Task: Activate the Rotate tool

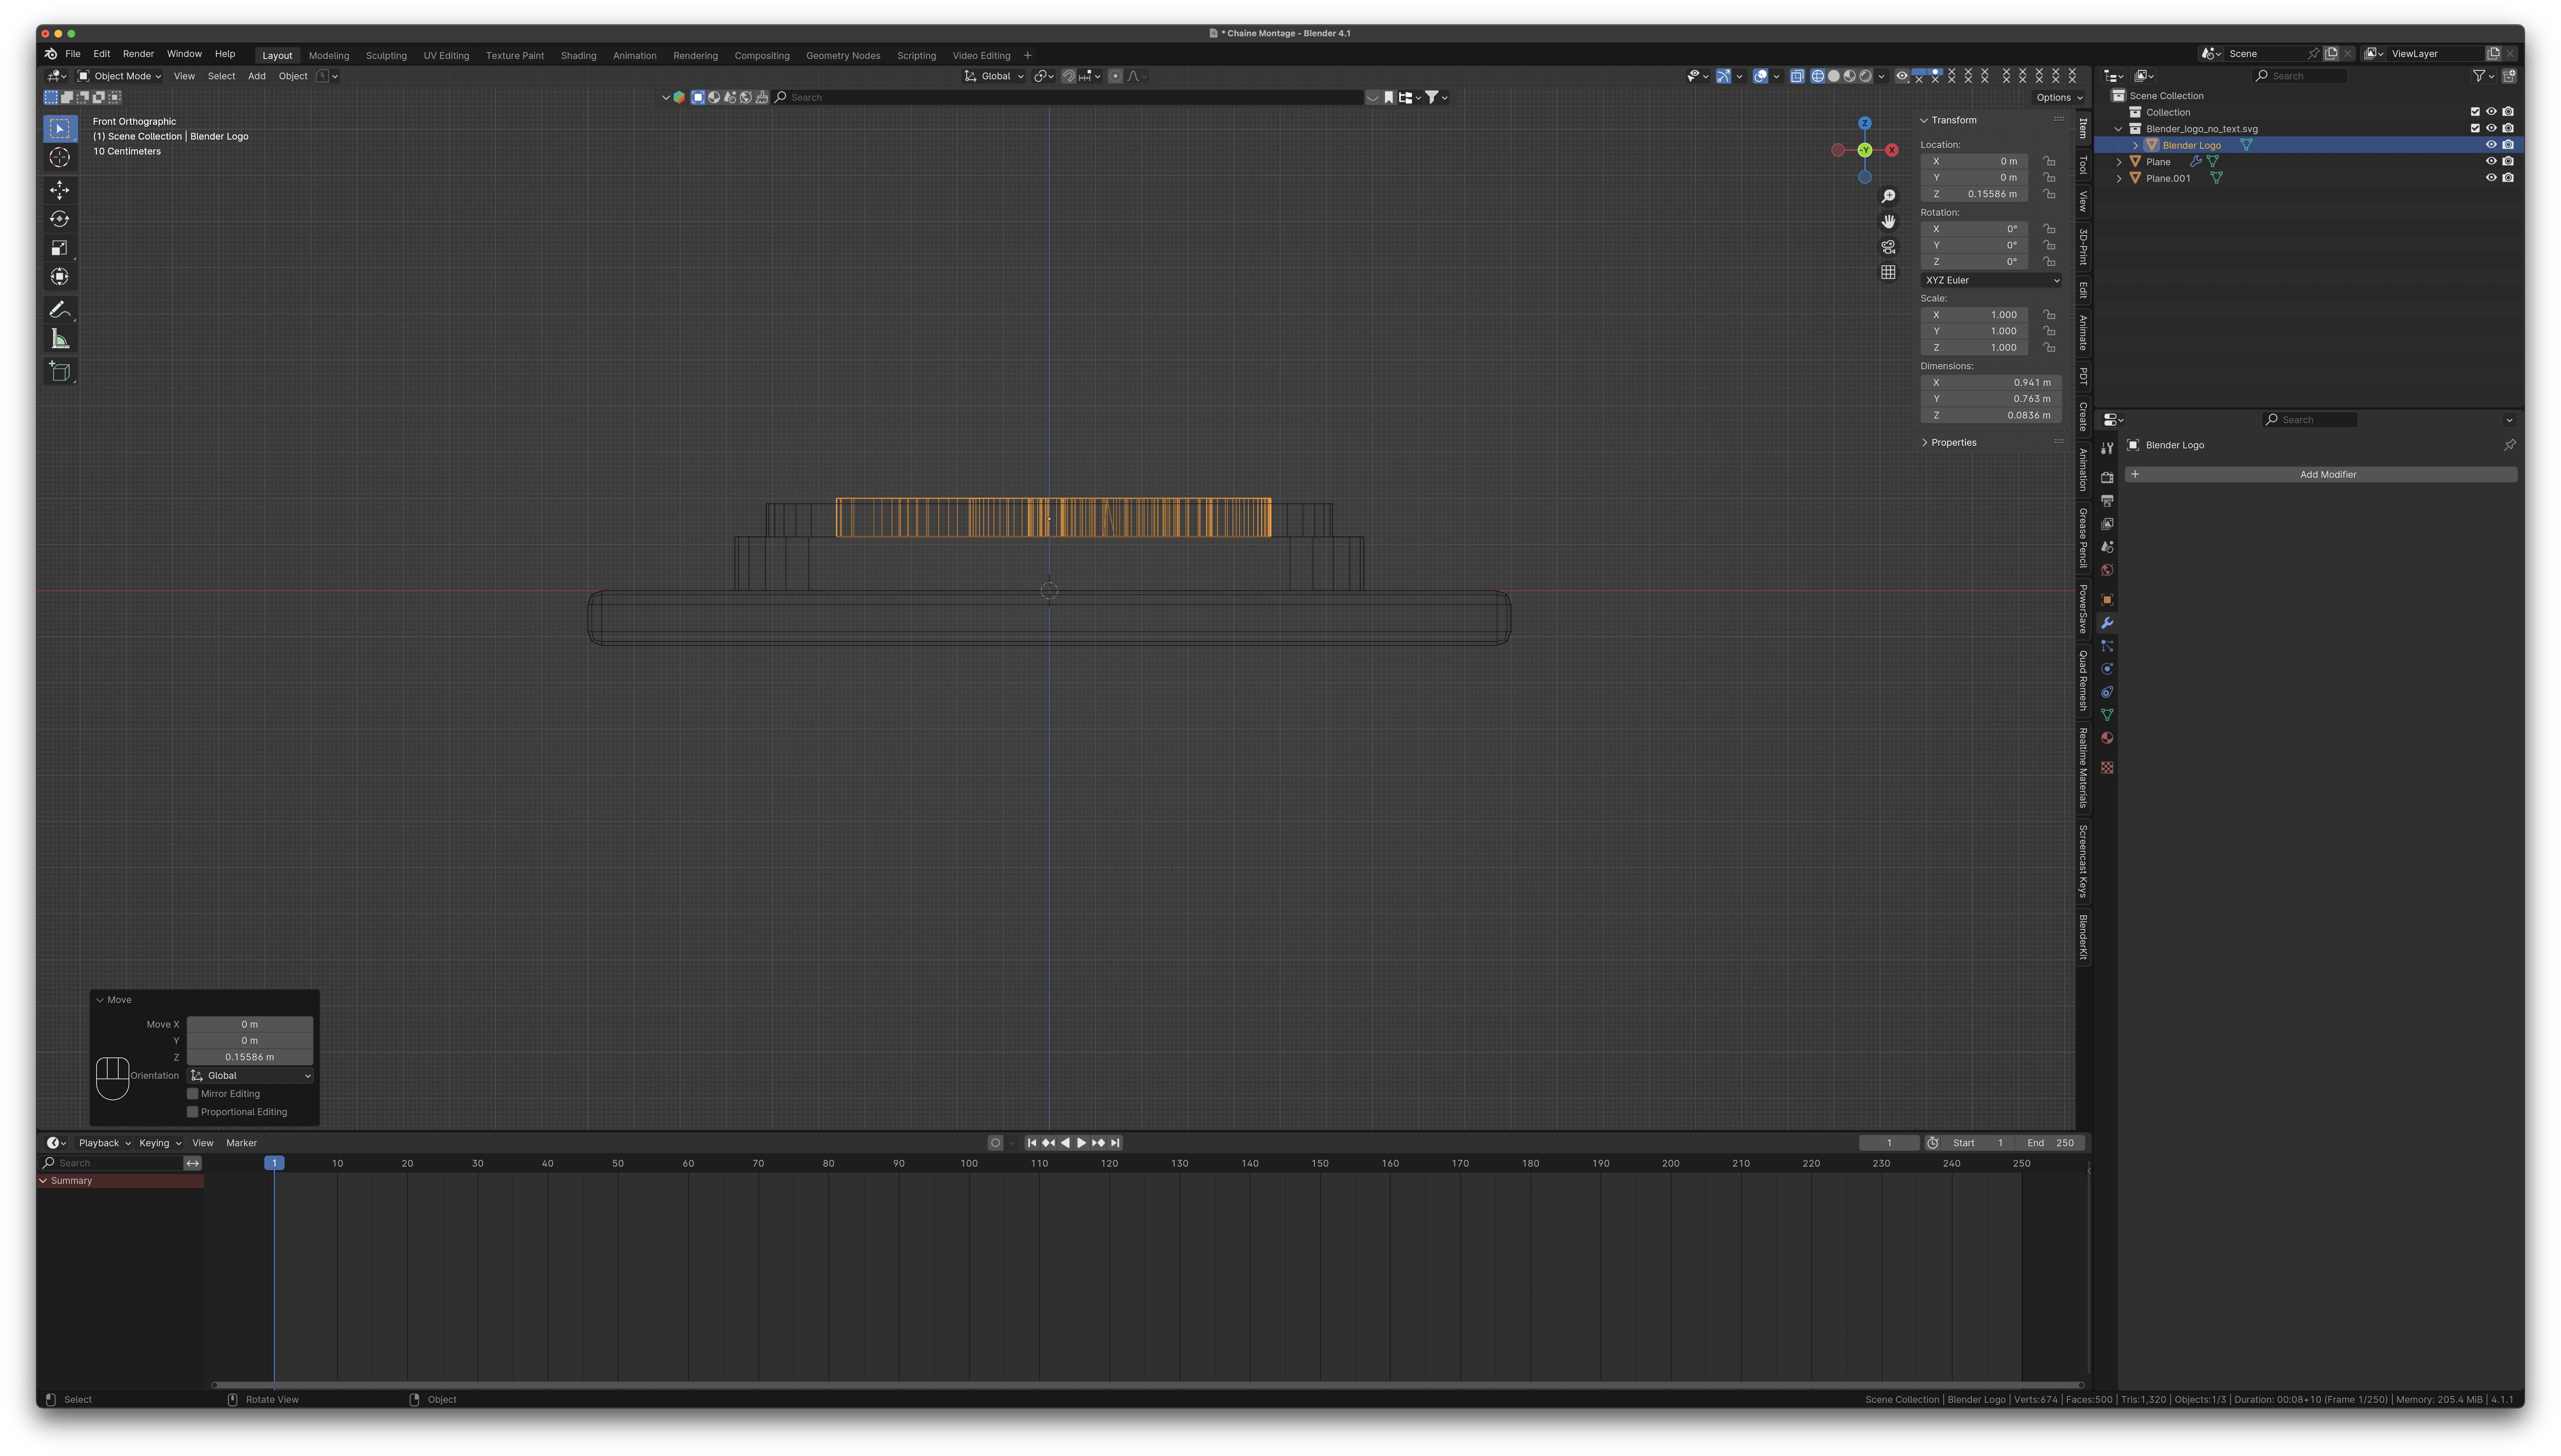Action: pyautogui.click(x=60, y=219)
